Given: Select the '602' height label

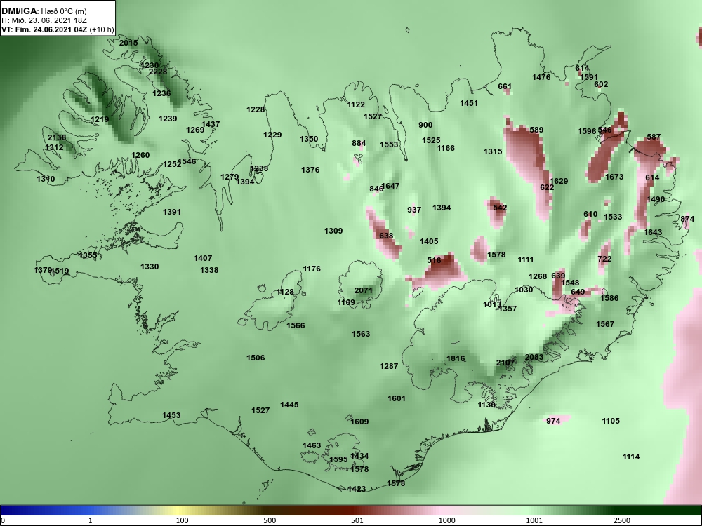Looking at the screenshot, I should click(x=602, y=85).
